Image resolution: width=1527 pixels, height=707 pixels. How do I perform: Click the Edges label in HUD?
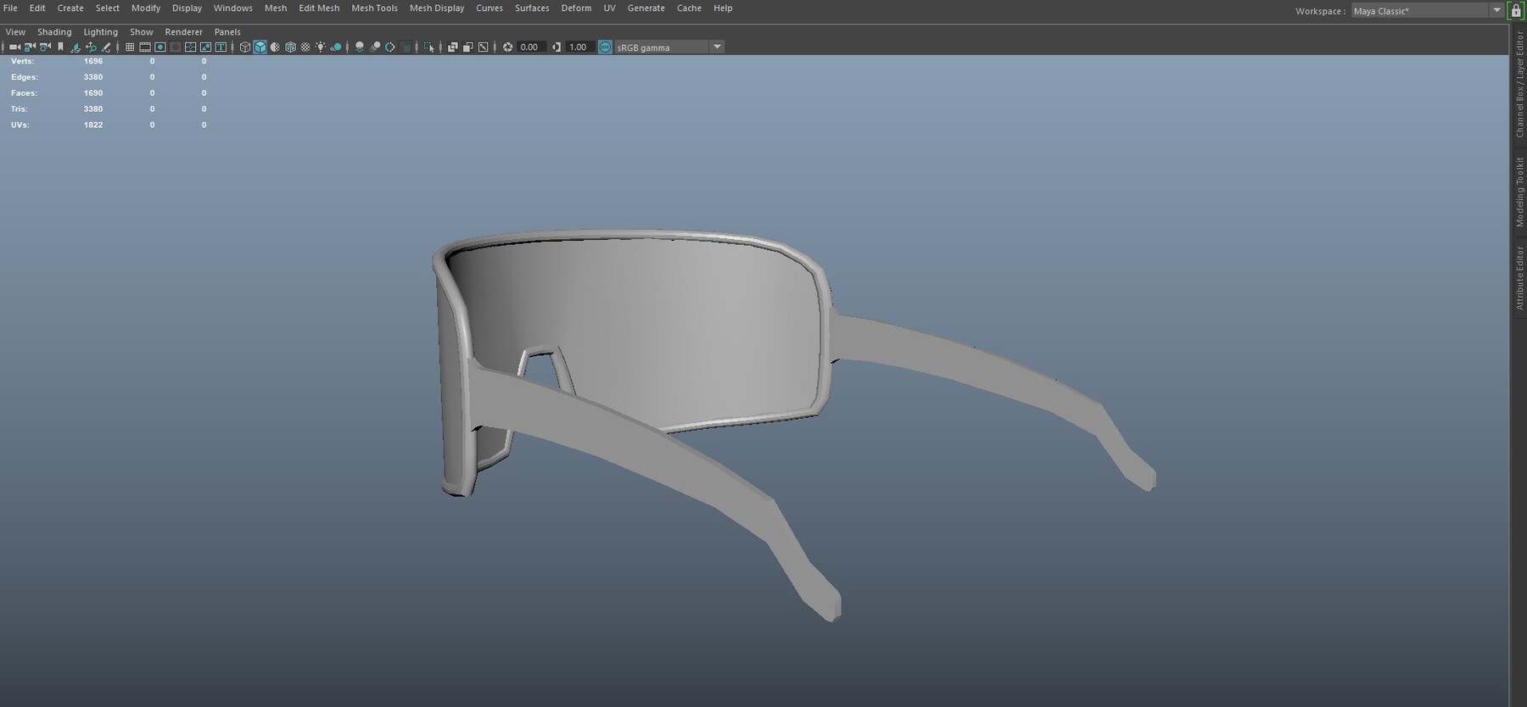point(24,77)
